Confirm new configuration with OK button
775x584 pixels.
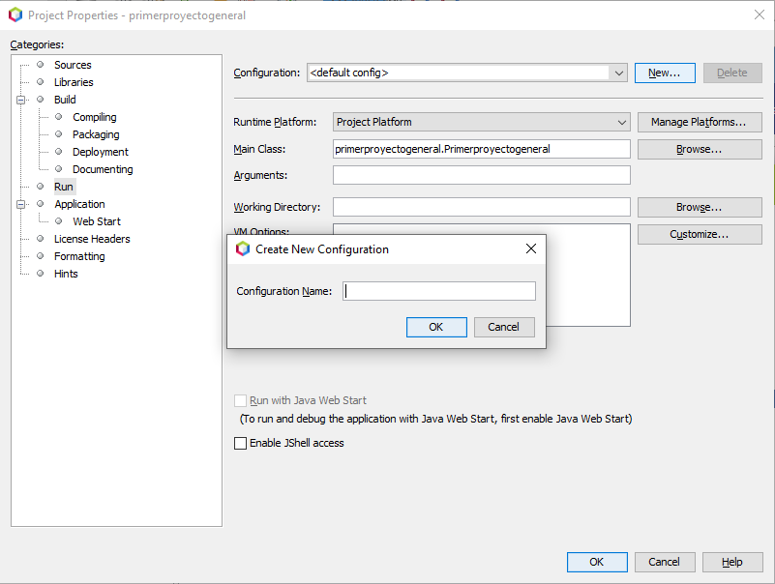click(x=435, y=327)
